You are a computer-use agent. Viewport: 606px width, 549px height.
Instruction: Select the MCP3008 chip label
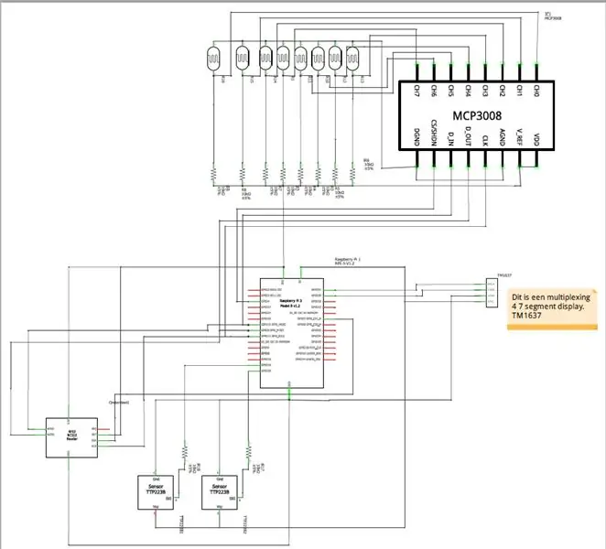click(477, 115)
